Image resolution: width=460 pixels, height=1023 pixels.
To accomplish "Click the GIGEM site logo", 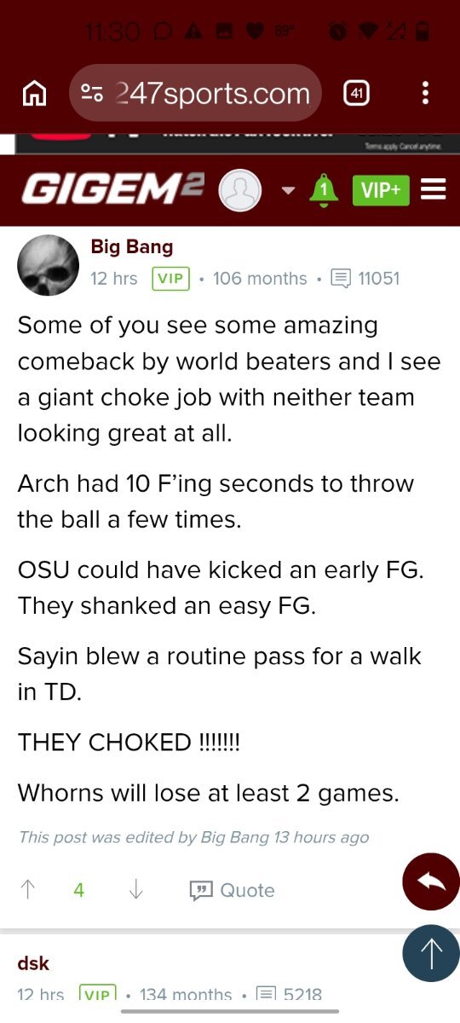I will (x=112, y=189).
